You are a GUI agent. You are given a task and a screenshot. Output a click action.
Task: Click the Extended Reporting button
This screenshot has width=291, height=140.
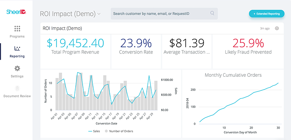point(267,14)
